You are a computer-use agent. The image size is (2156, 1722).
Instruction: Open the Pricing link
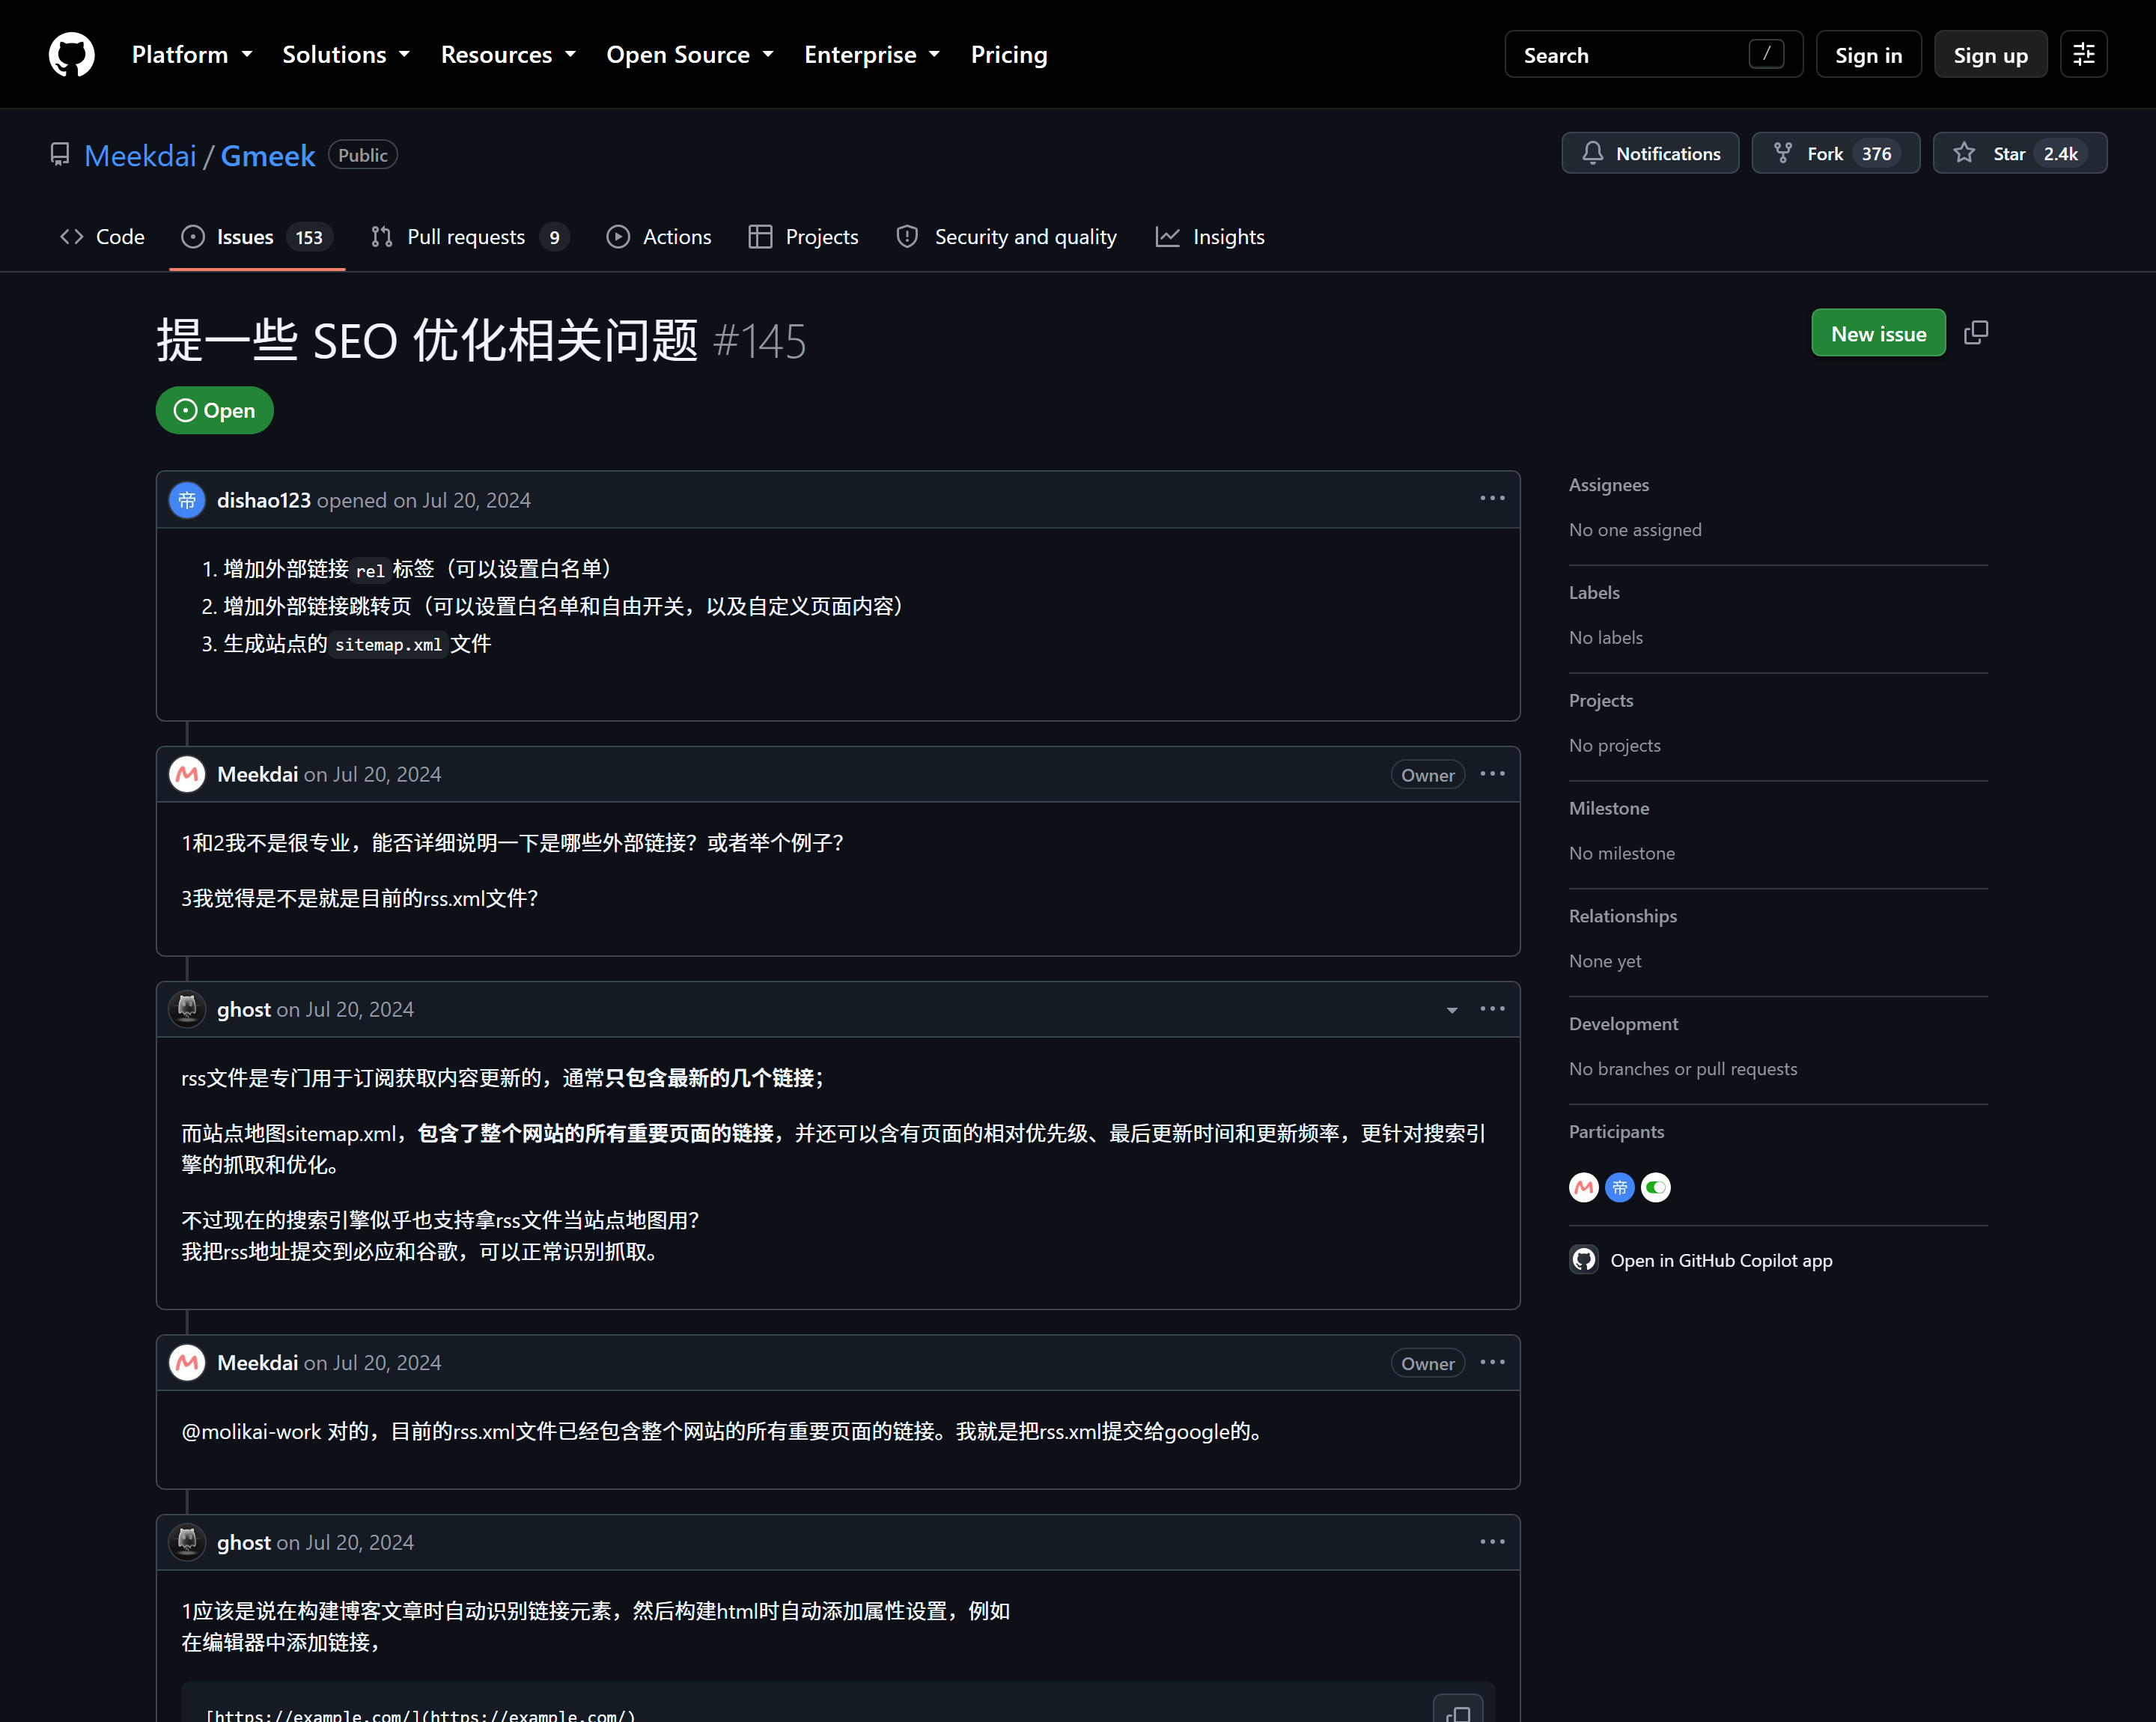(x=1009, y=54)
